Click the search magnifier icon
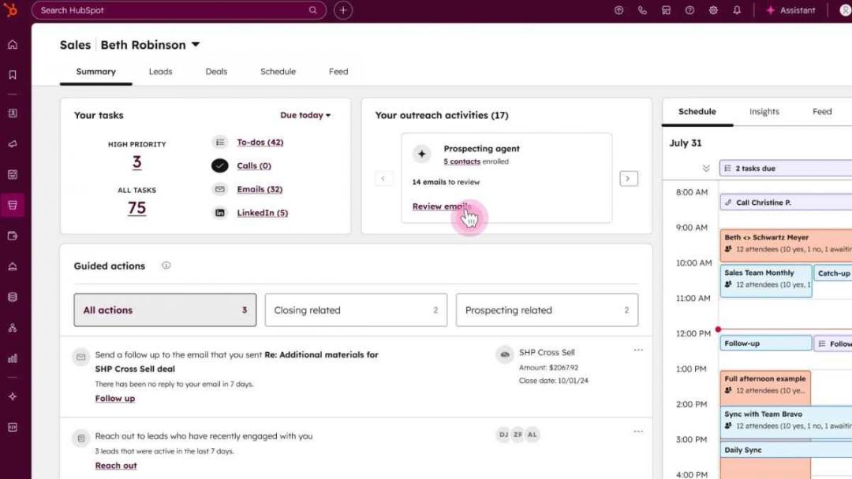Screen dimensions: 852x479 [313, 10]
